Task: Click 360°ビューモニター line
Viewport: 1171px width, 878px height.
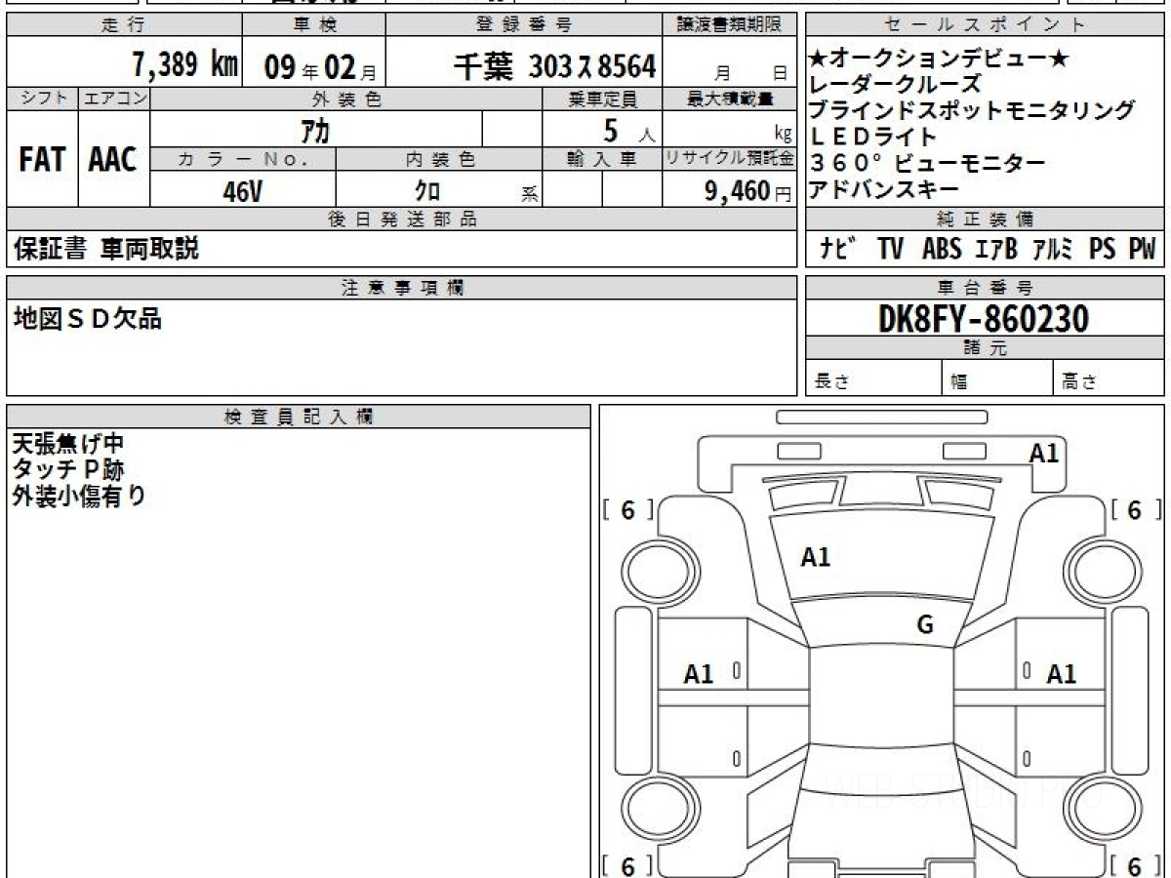Action: pos(927,163)
